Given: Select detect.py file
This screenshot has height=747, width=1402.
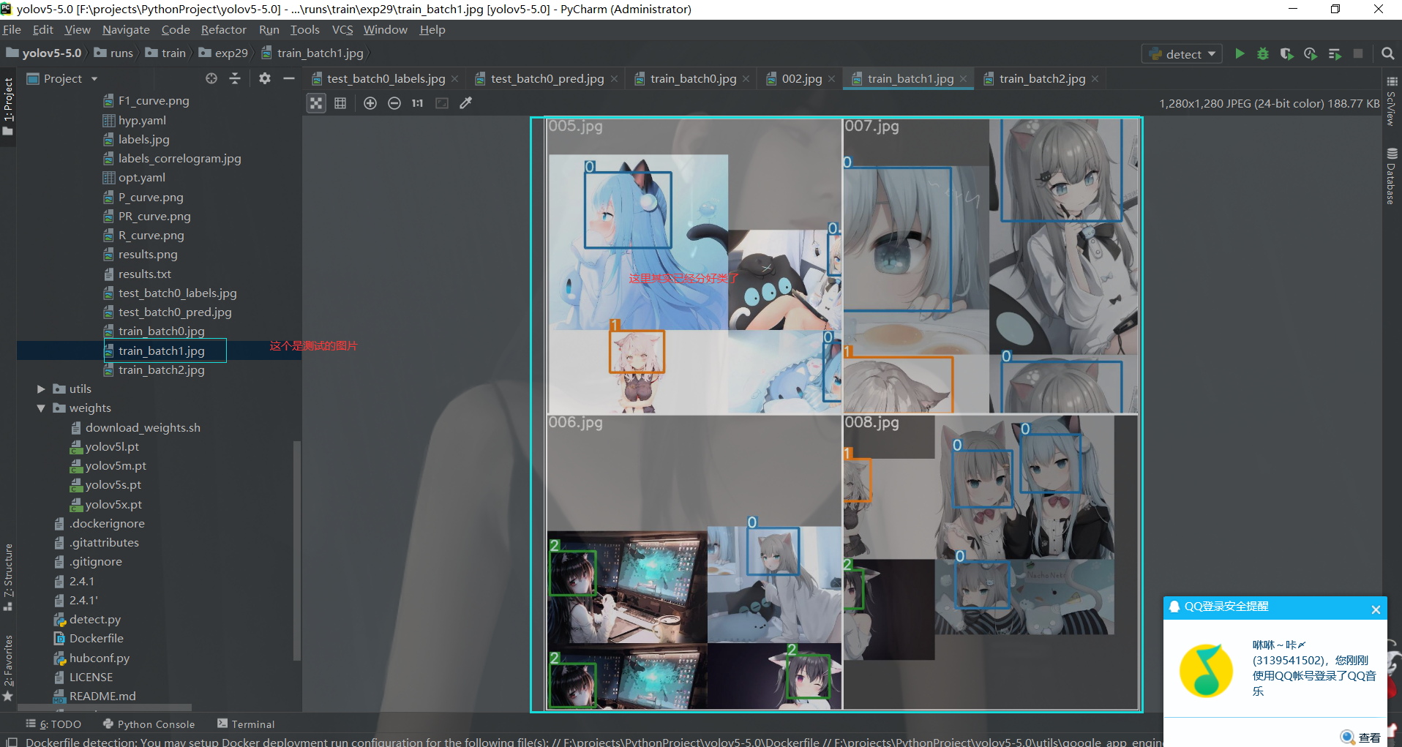Looking at the screenshot, I should coord(95,620).
